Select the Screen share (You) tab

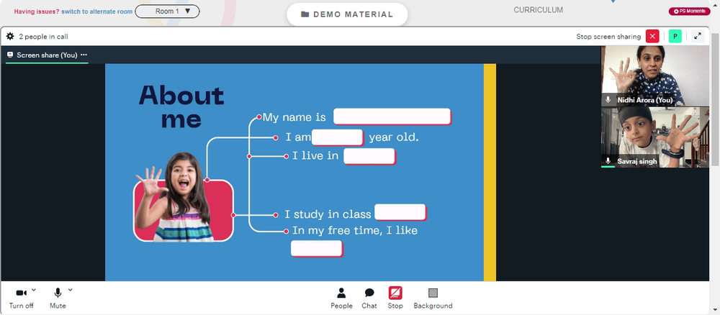46,55
